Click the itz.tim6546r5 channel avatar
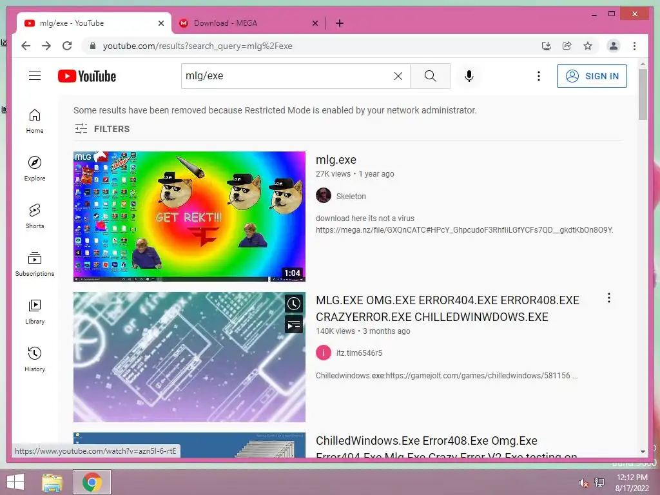Image resolution: width=660 pixels, height=495 pixels. tap(324, 353)
